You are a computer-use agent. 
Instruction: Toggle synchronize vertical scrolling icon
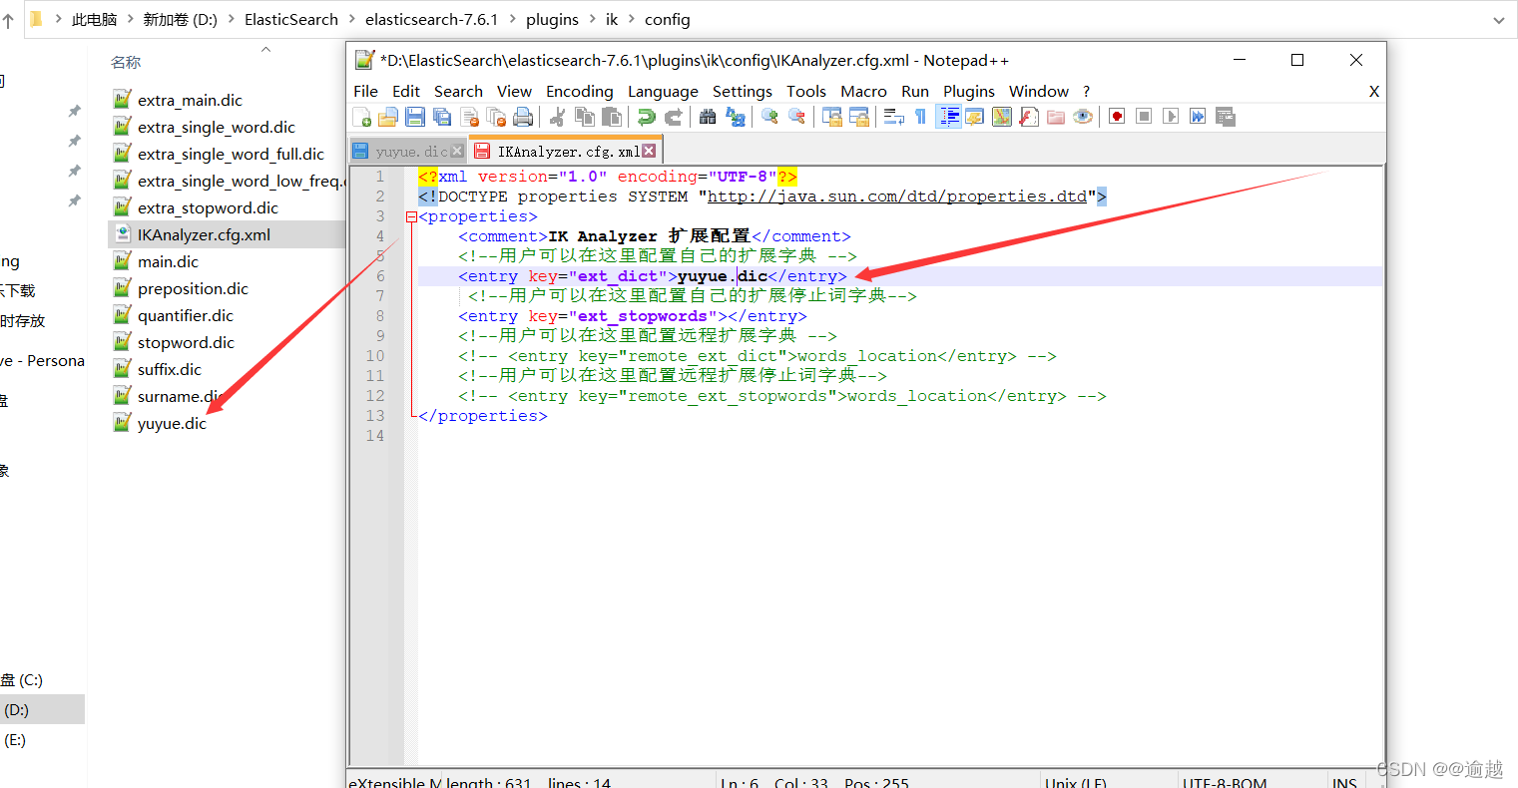(x=831, y=117)
